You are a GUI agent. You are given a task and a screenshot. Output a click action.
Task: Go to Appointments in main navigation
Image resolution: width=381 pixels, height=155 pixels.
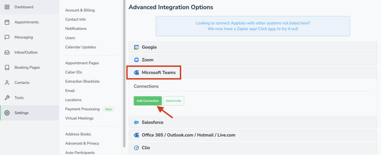[x=29, y=22]
